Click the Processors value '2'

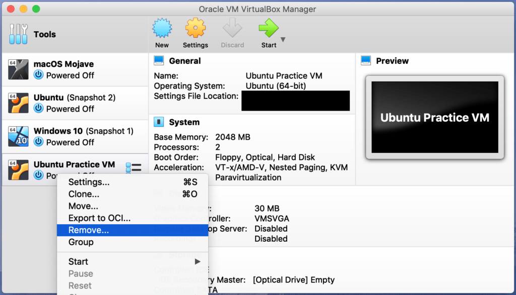click(x=218, y=147)
